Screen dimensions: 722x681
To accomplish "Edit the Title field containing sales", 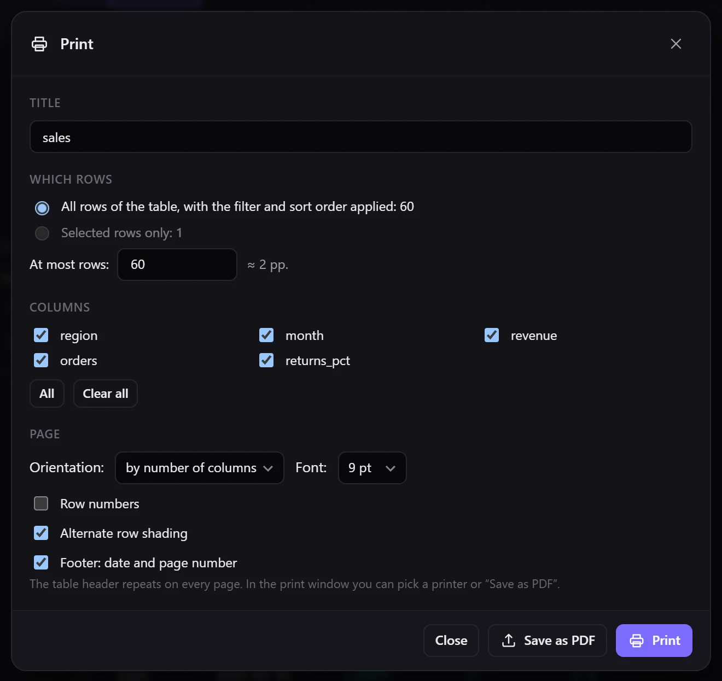I will click(x=361, y=137).
